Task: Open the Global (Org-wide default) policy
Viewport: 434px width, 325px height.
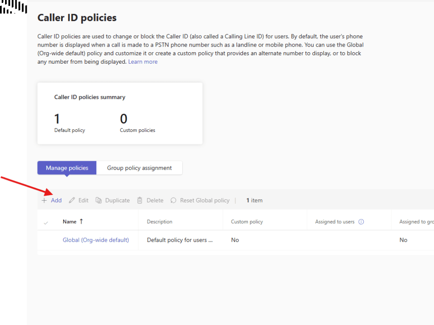Action: 96,240
